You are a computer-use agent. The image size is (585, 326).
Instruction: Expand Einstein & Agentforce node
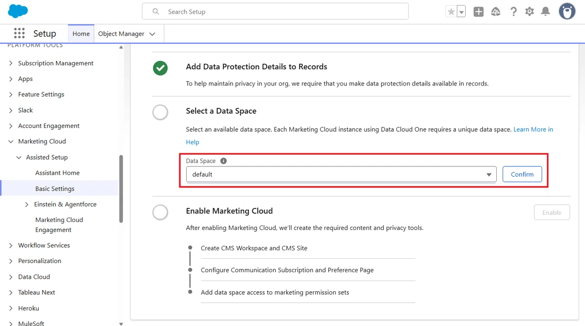27,204
